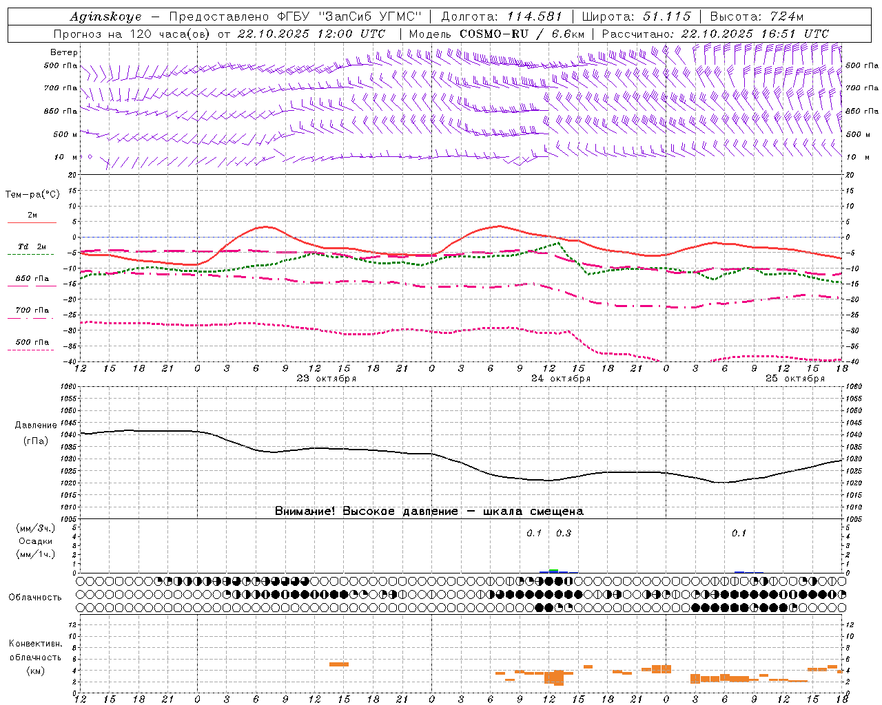Select the text 'Предоставлено ФГБУ "ЗапСиб УГМС"'
Image resolution: width=882 pixels, height=705 pixels.
click(x=295, y=17)
